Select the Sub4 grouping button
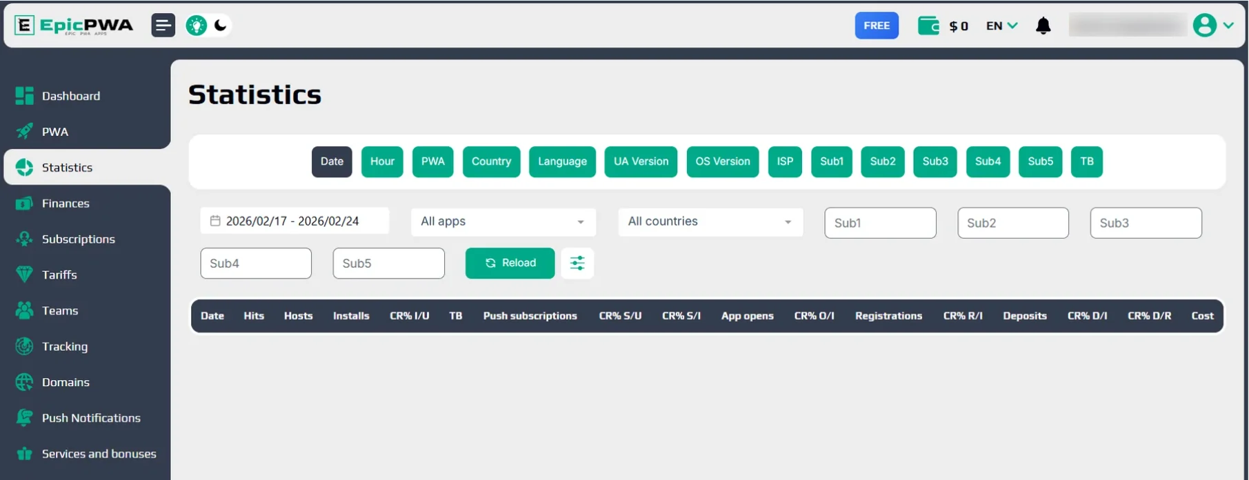The image size is (1249, 480). (x=988, y=161)
